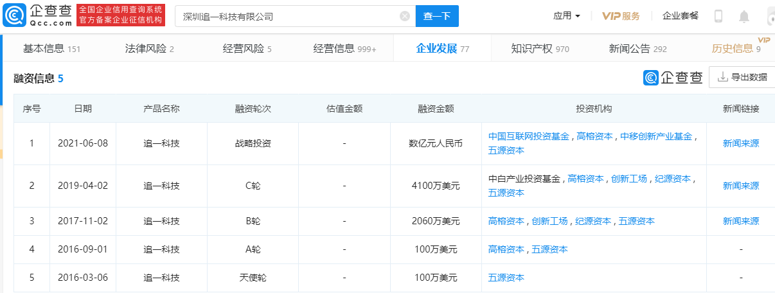Open 五源资本 link in A轮 row
The width and height of the screenshot is (775, 293).
point(550,249)
